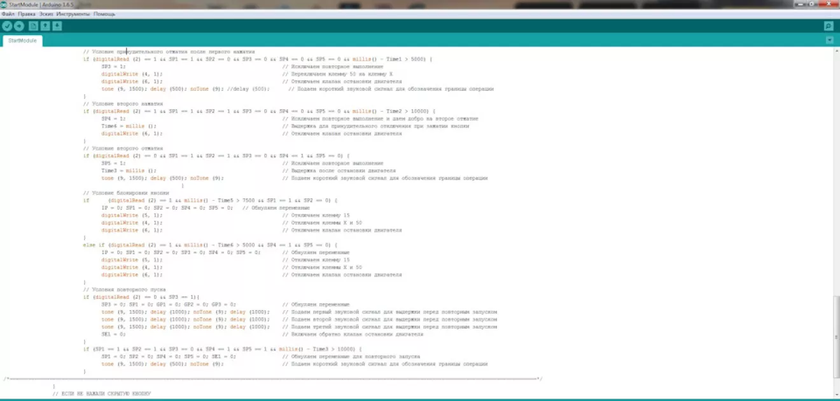
Task: Open the Правка menu
Action: [x=27, y=13]
